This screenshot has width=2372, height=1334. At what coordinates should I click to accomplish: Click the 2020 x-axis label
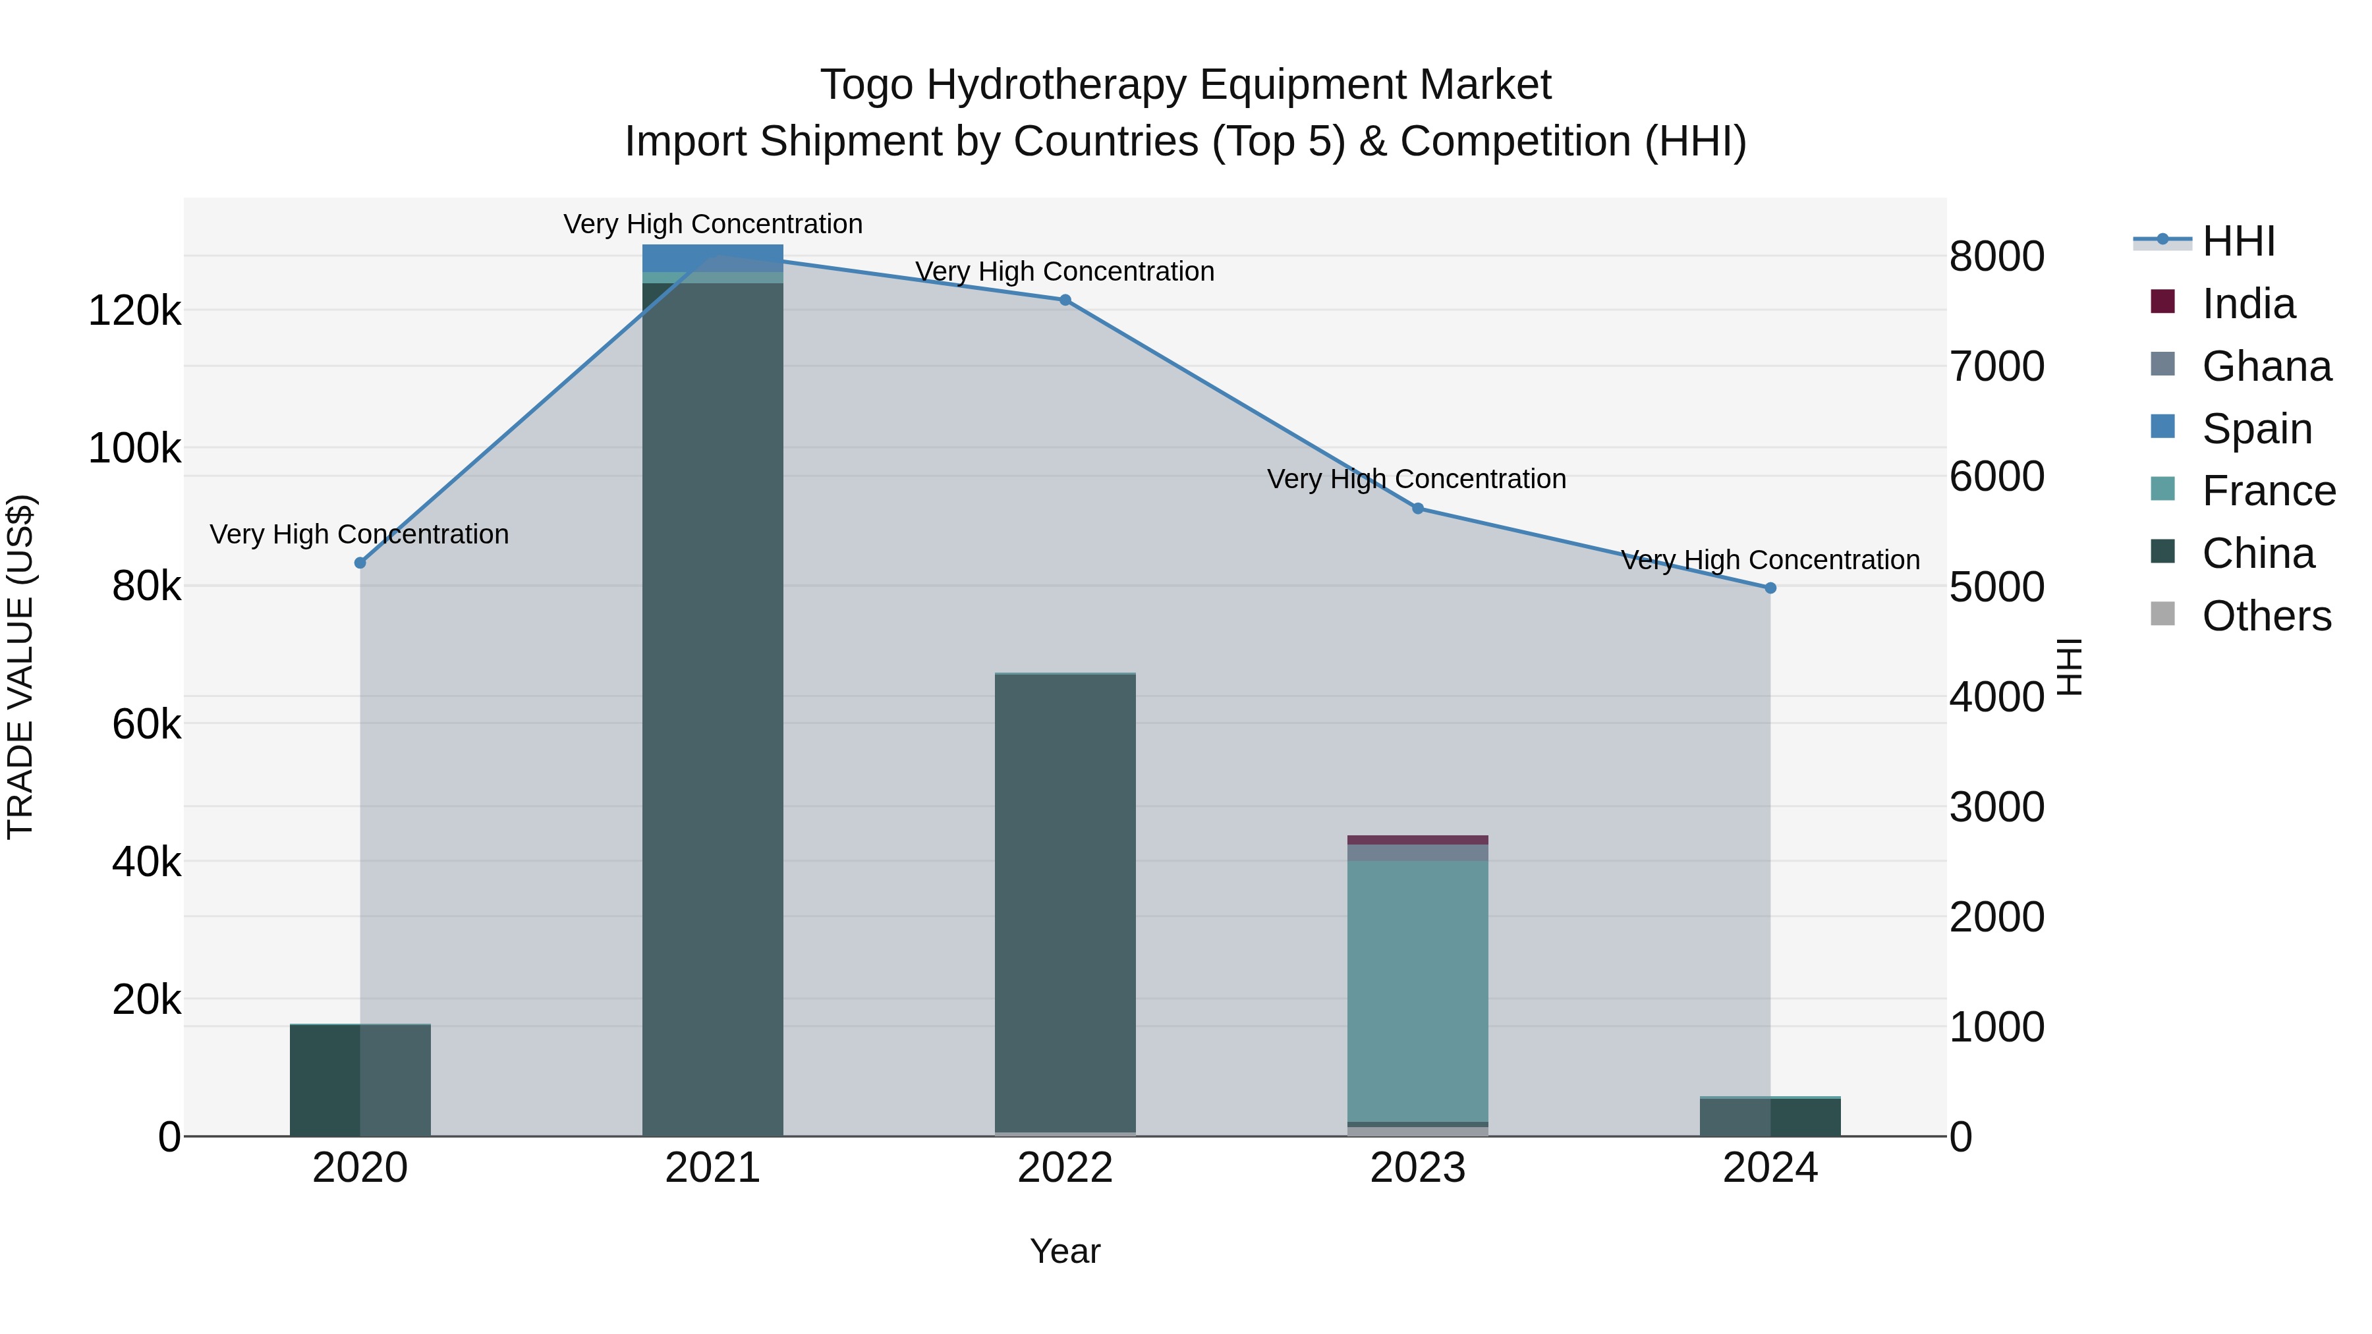point(360,1168)
